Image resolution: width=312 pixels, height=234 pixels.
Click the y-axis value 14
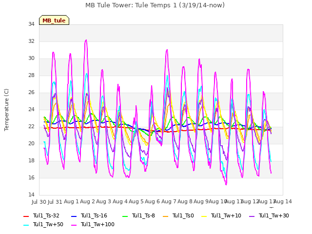[x=31, y=195]
